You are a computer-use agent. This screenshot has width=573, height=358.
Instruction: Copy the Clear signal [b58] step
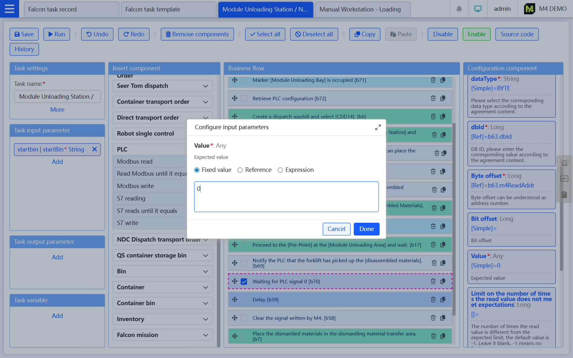click(x=442, y=318)
